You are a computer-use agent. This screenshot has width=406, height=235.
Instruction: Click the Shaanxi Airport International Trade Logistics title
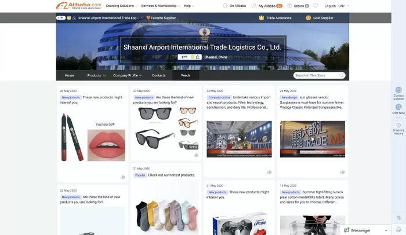(202, 47)
